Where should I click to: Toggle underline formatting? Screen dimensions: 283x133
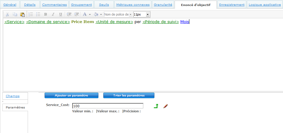(61, 14)
